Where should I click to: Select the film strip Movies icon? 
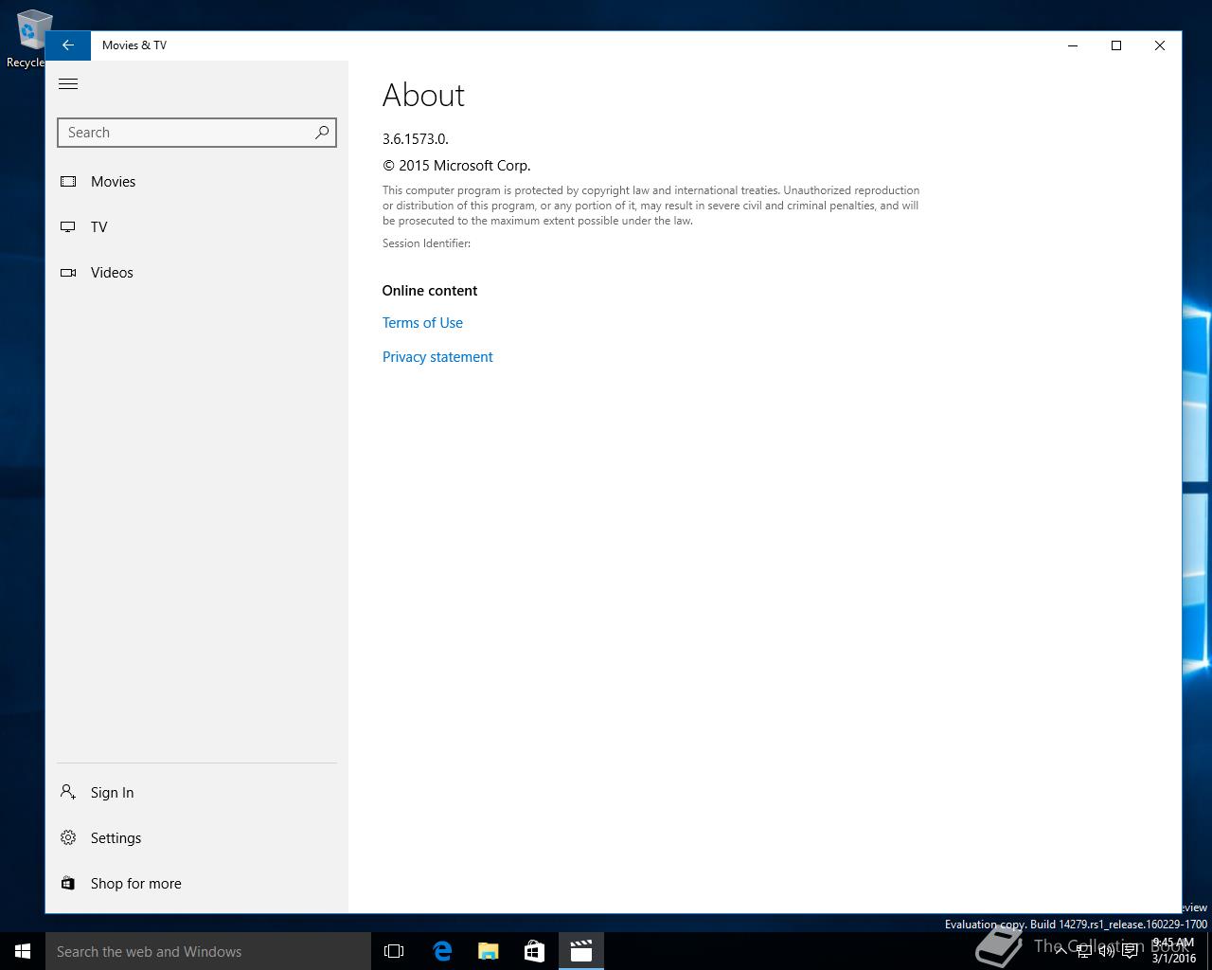(x=68, y=182)
